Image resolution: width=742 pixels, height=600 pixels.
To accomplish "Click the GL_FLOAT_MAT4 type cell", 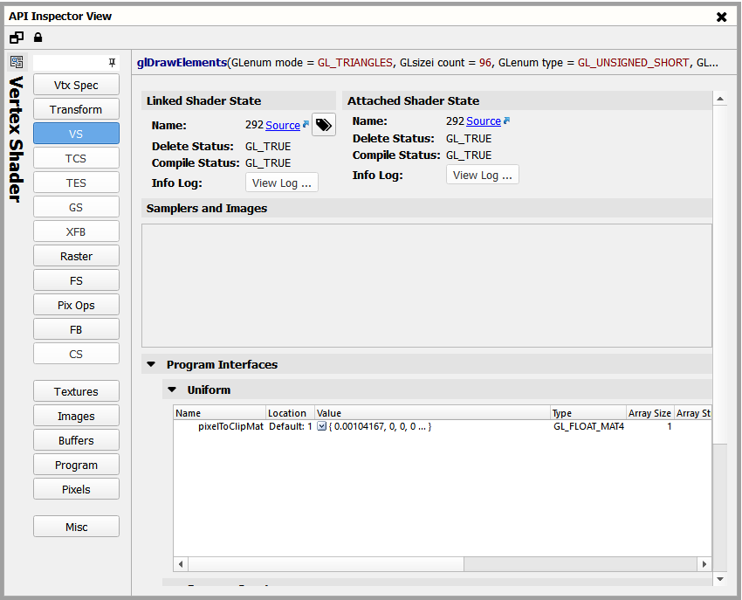I will 588,426.
